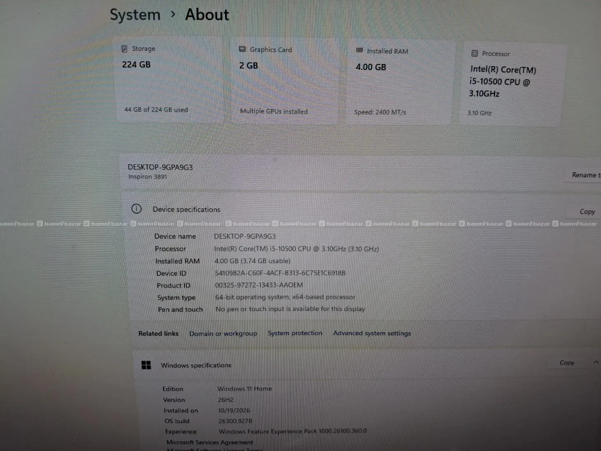Click the Storage card icon

pos(124,49)
